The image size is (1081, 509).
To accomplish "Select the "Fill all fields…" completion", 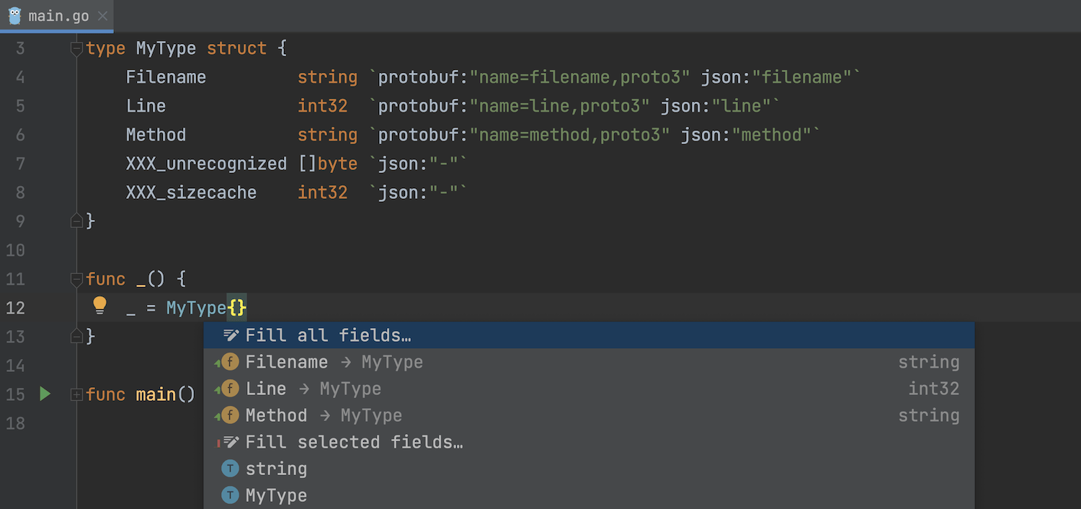I will 328,335.
